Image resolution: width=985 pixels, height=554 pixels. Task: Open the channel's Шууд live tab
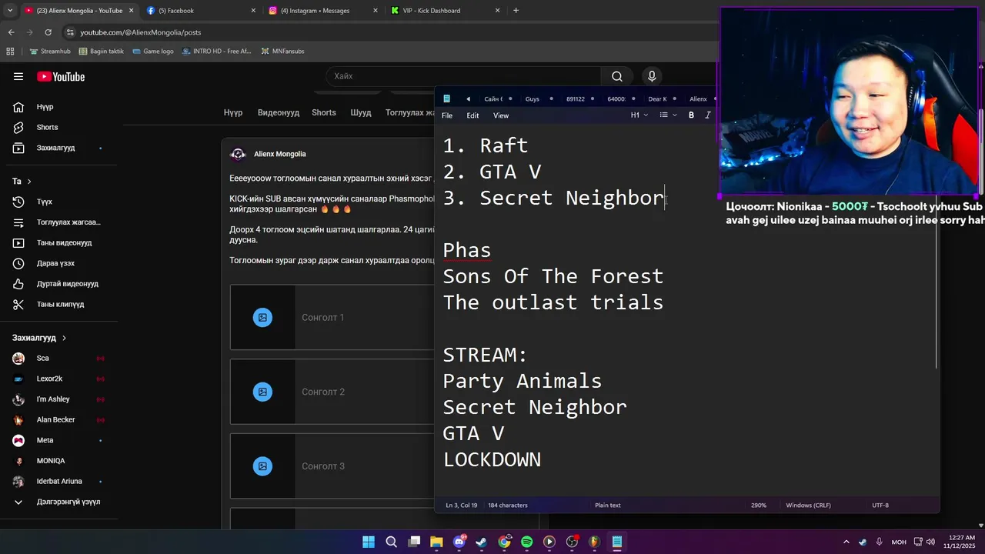361,112
